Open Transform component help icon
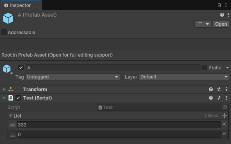The image size is (231, 144). [211, 89]
